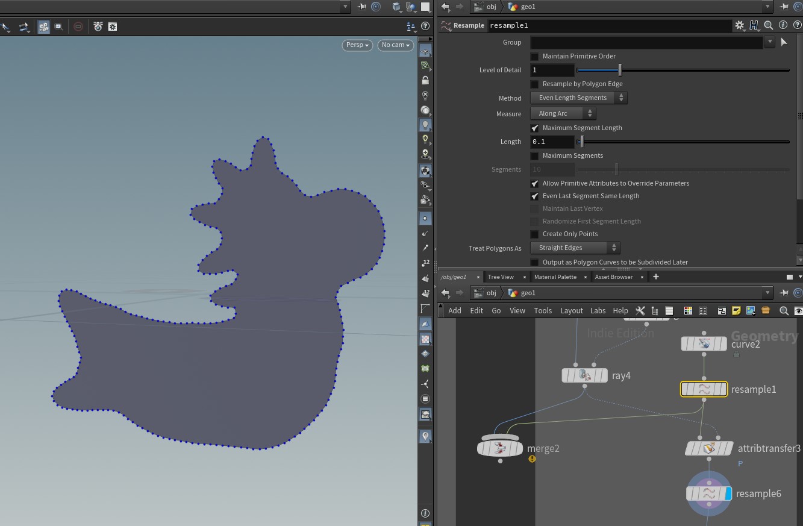Open the network search magnifier icon
The image size is (803, 526).
point(784,310)
